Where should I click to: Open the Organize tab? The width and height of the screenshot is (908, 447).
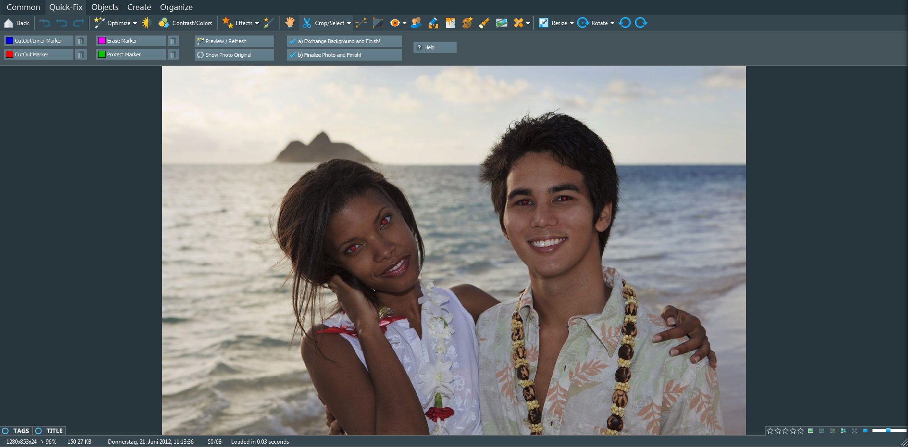pyautogui.click(x=176, y=7)
